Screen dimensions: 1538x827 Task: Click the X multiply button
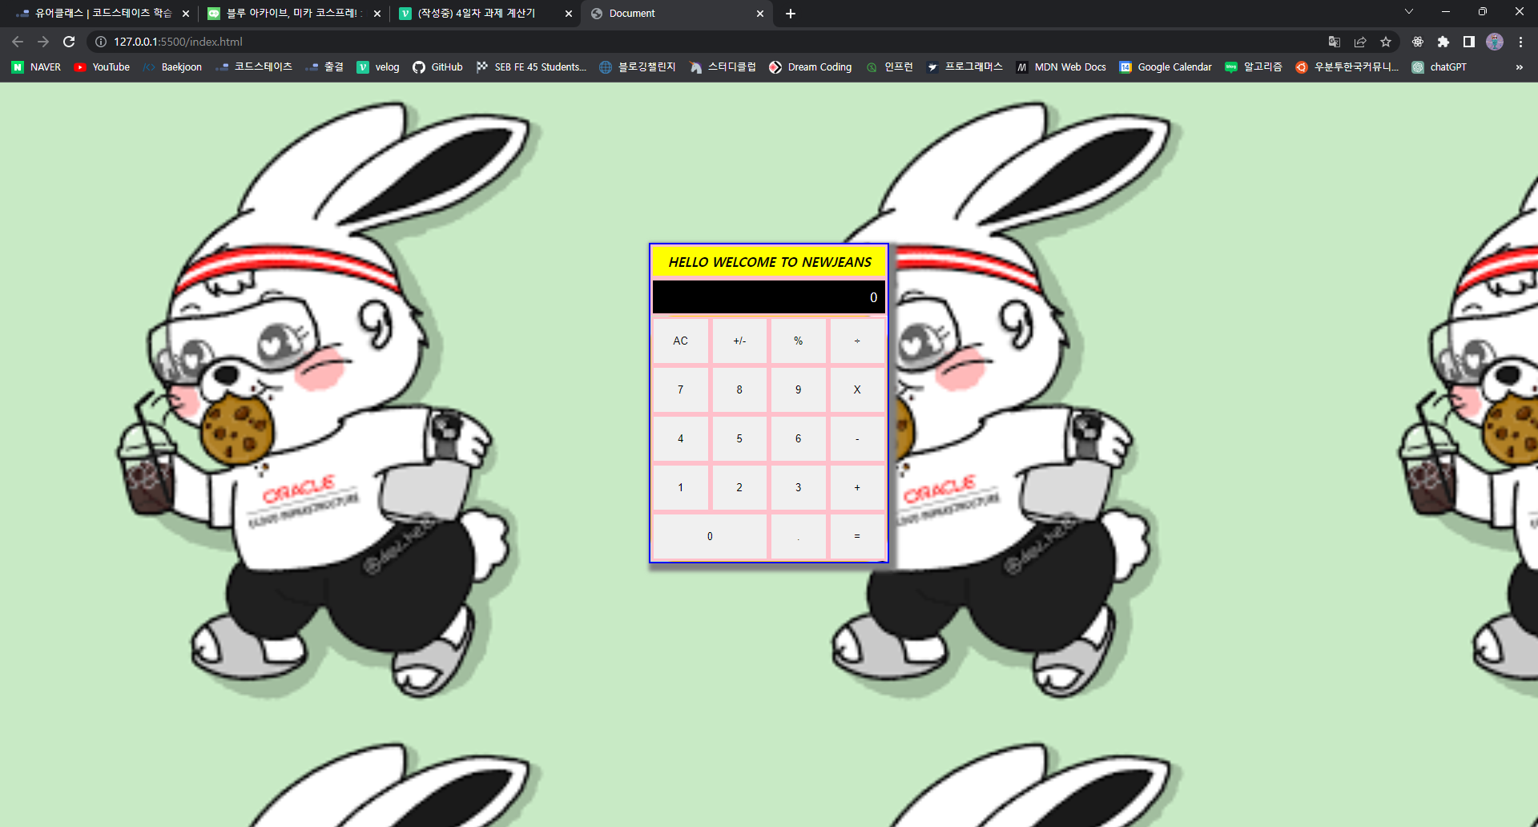coord(857,390)
